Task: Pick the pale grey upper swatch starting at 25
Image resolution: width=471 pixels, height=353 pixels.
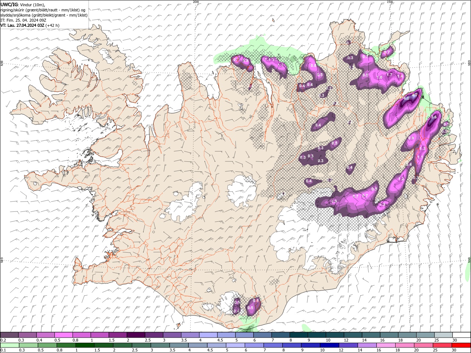Action: [444, 335]
